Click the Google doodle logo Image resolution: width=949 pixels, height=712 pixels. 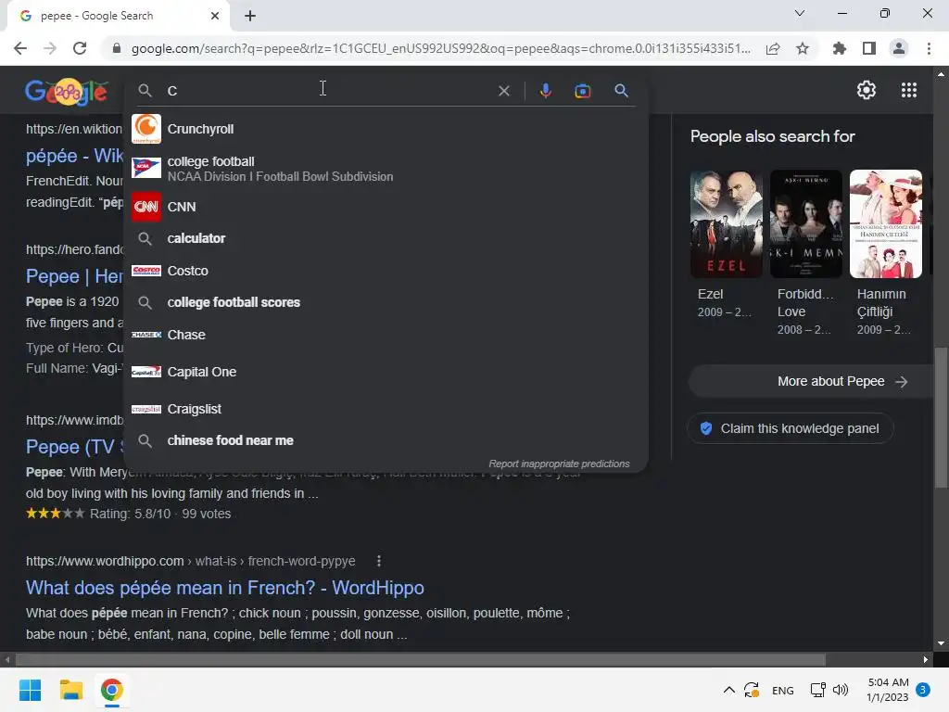click(67, 92)
